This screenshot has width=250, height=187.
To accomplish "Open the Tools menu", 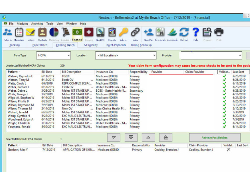I will [50, 24].
